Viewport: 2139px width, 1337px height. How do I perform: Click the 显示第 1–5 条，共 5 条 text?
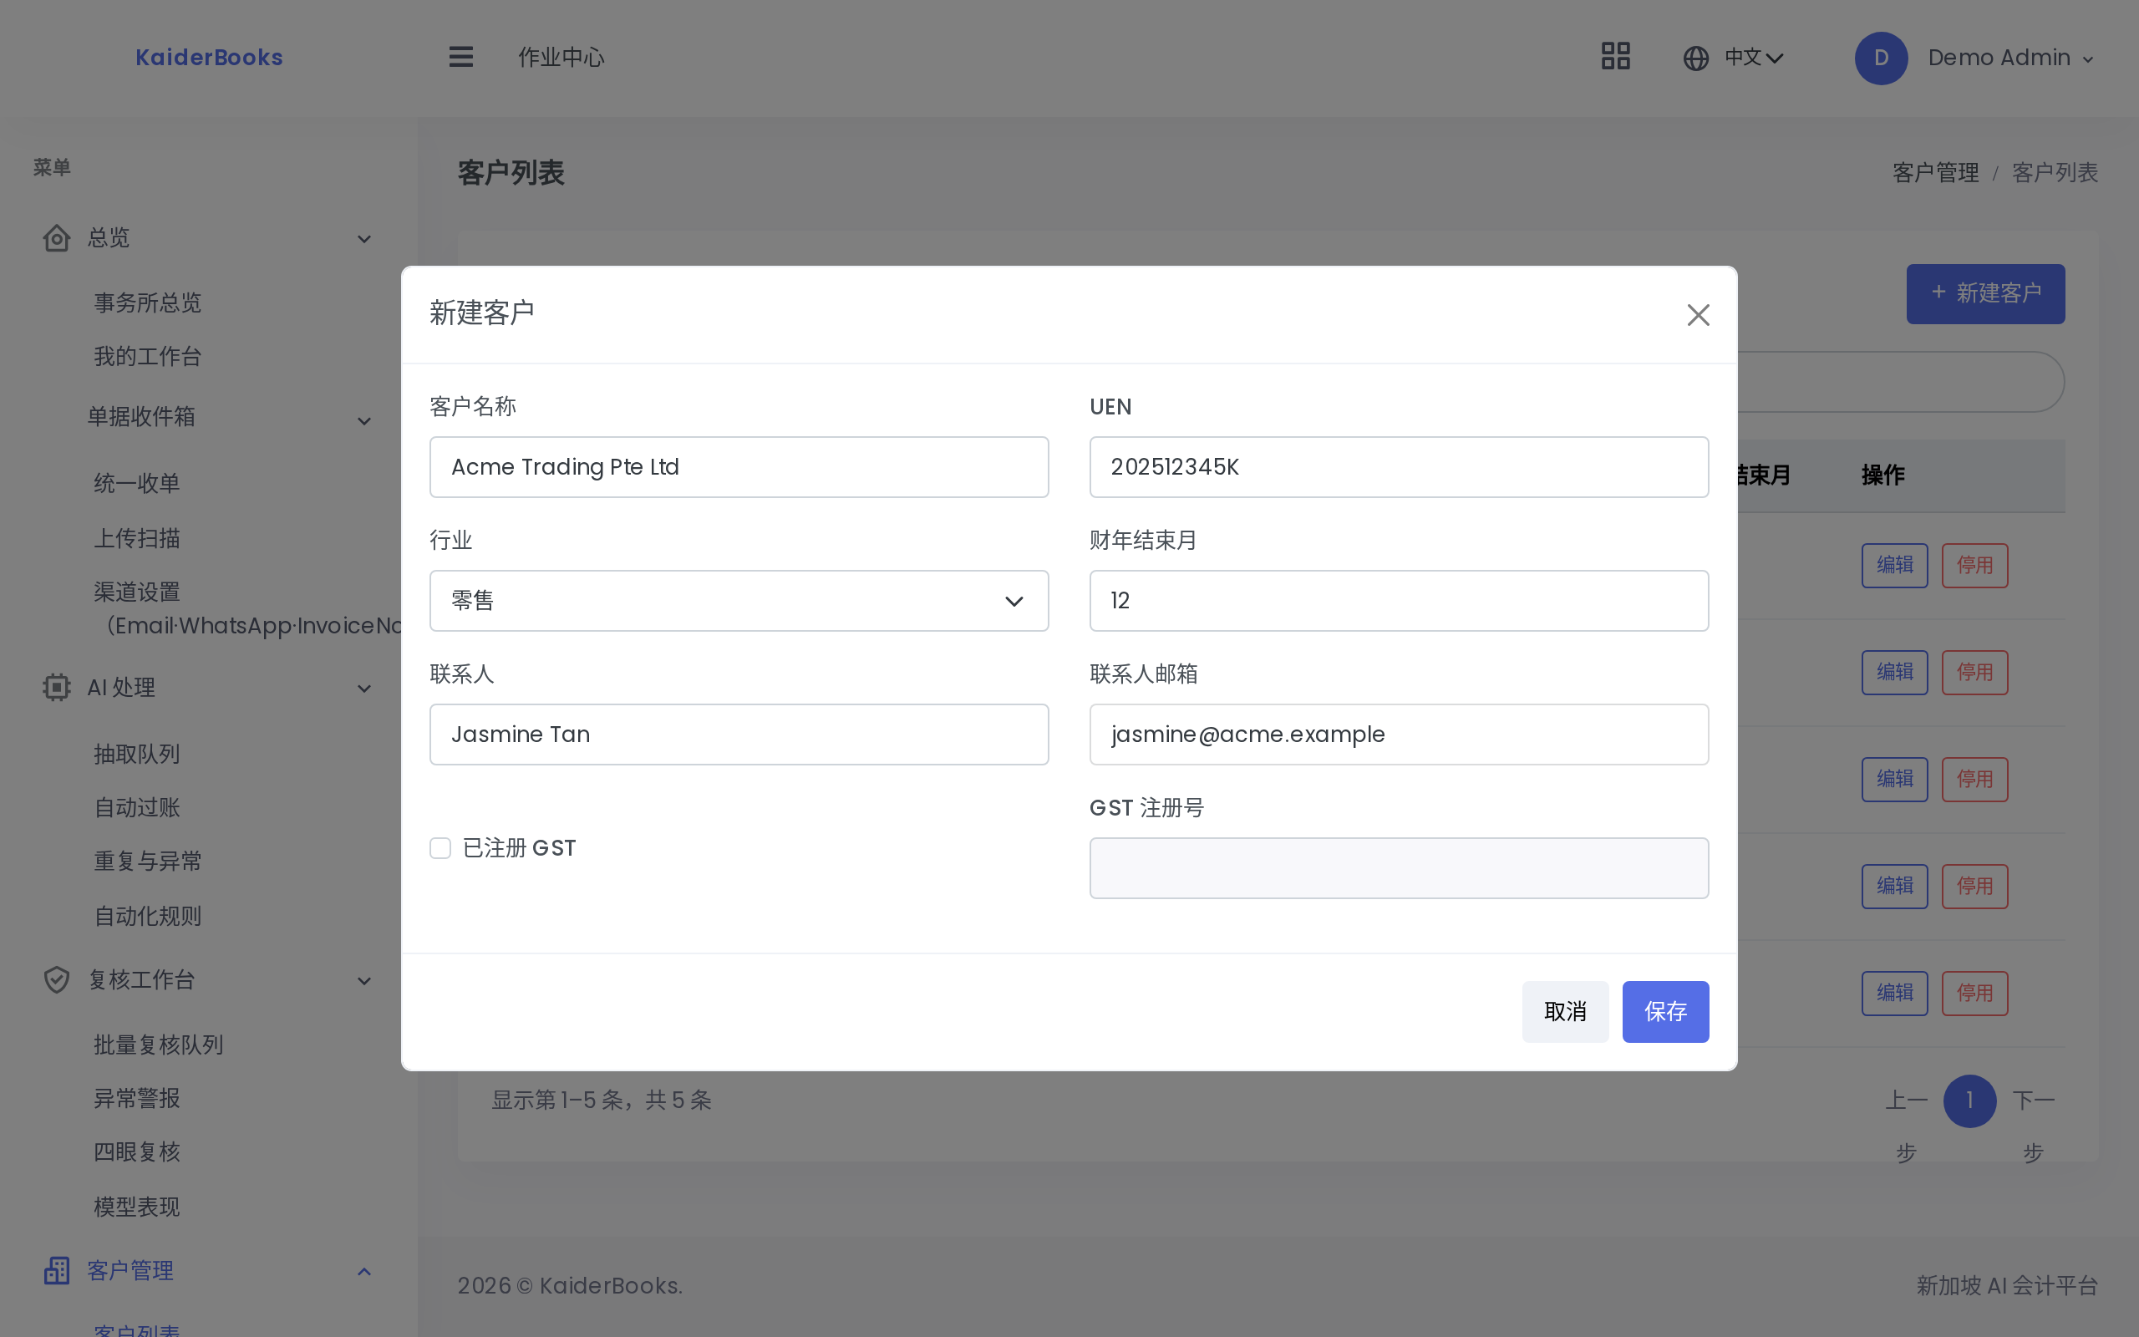pyautogui.click(x=601, y=1100)
